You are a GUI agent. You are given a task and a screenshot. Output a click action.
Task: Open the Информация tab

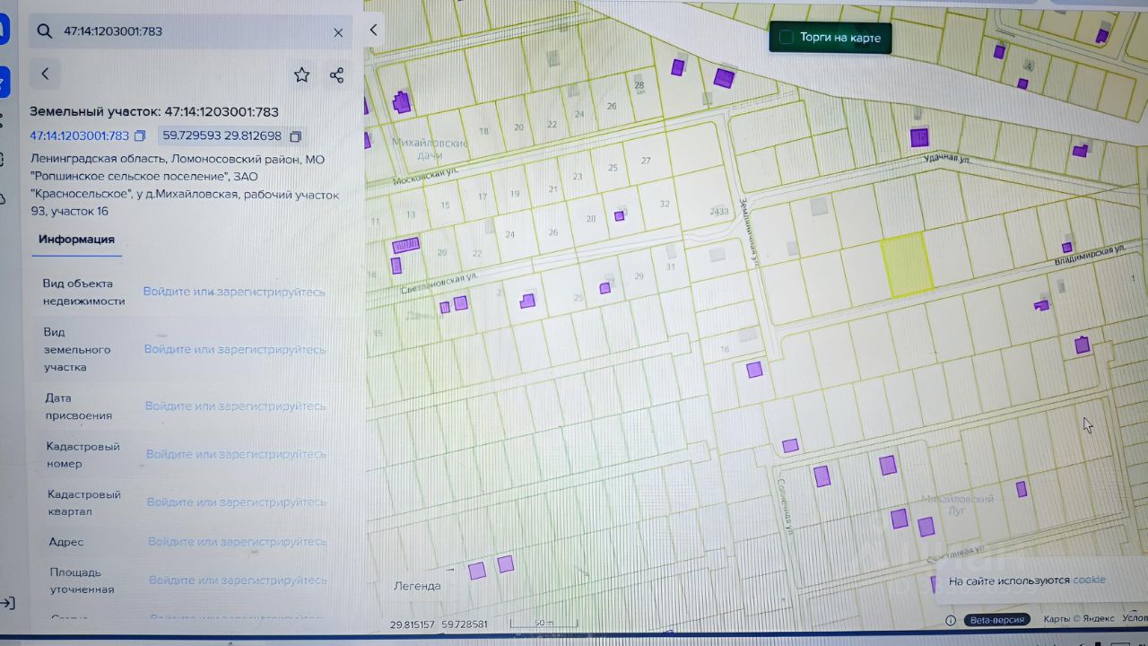pyautogui.click(x=76, y=240)
